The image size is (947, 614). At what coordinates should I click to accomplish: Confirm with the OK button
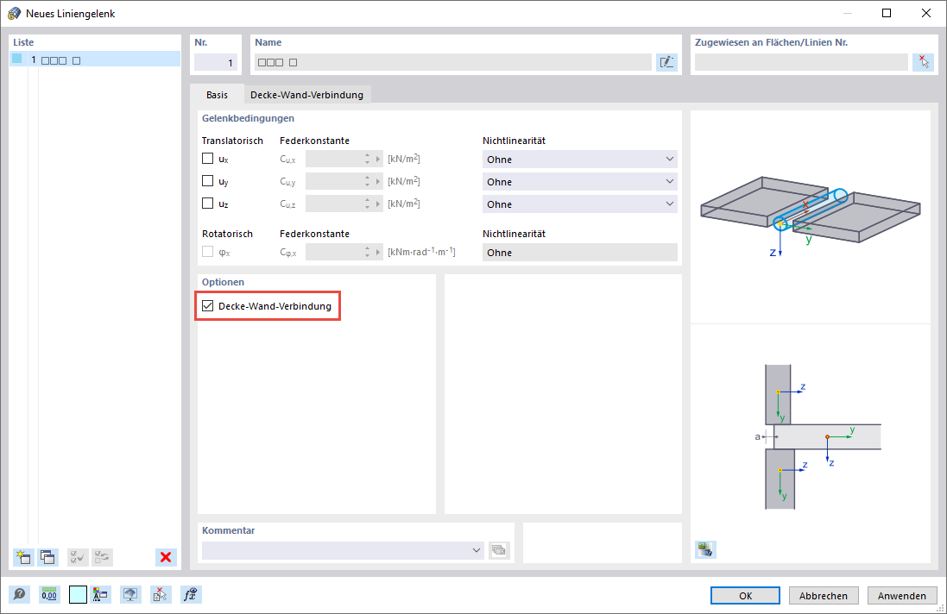(x=745, y=595)
